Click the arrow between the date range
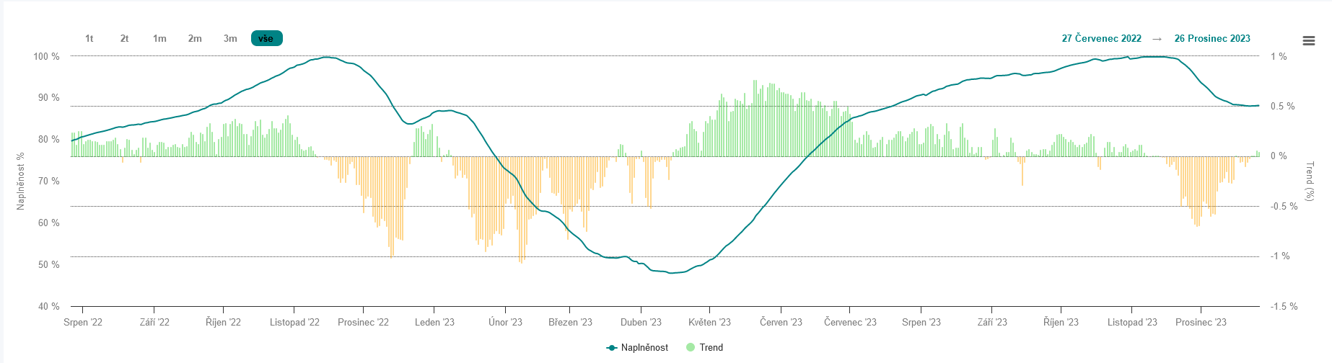 pos(1157,39)
